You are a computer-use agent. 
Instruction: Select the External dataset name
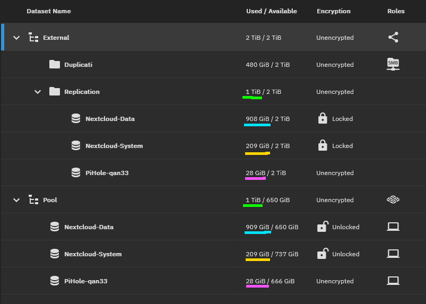[x=56, y=38]
